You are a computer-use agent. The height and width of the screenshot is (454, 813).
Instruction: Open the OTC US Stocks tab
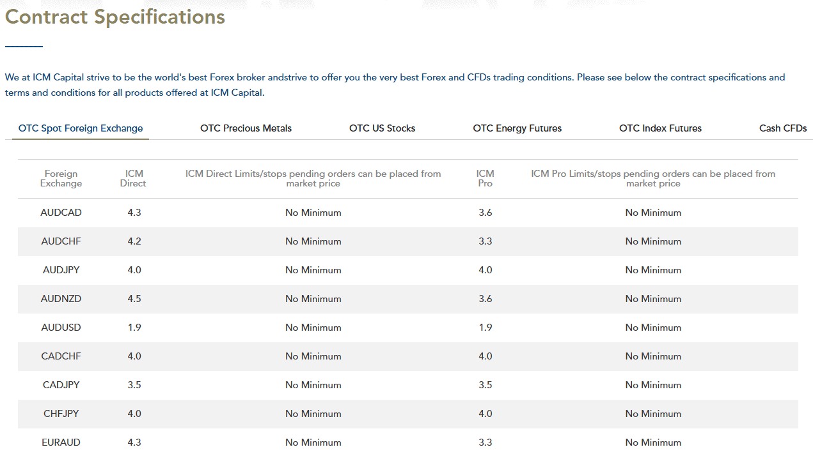[382, 128]
